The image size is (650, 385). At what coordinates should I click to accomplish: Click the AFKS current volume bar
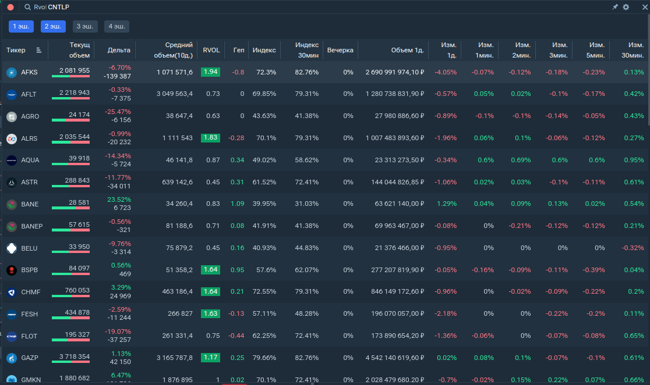pos(70,77)
